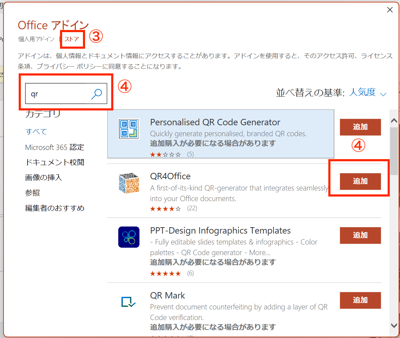This screenshot has height=338, width=400.
Task: Choose the ドキュメント校閲 category
Action: click(x=54, y=162)
